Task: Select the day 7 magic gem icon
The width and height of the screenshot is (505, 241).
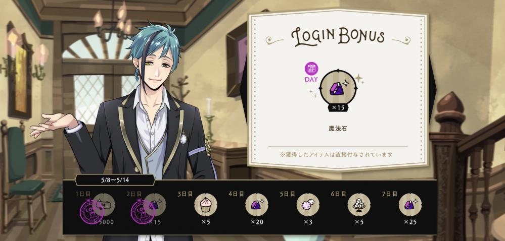Action: [410, 204]
